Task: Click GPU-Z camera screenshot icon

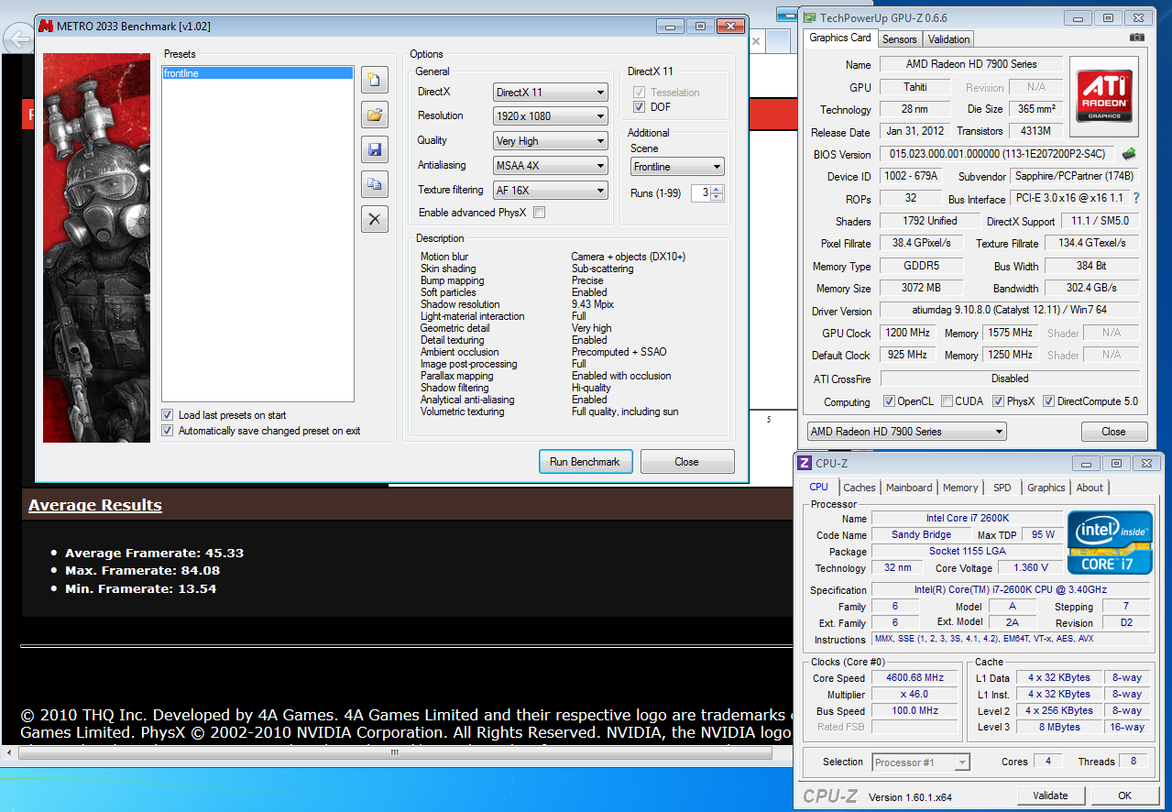Action: point(1137,38)
